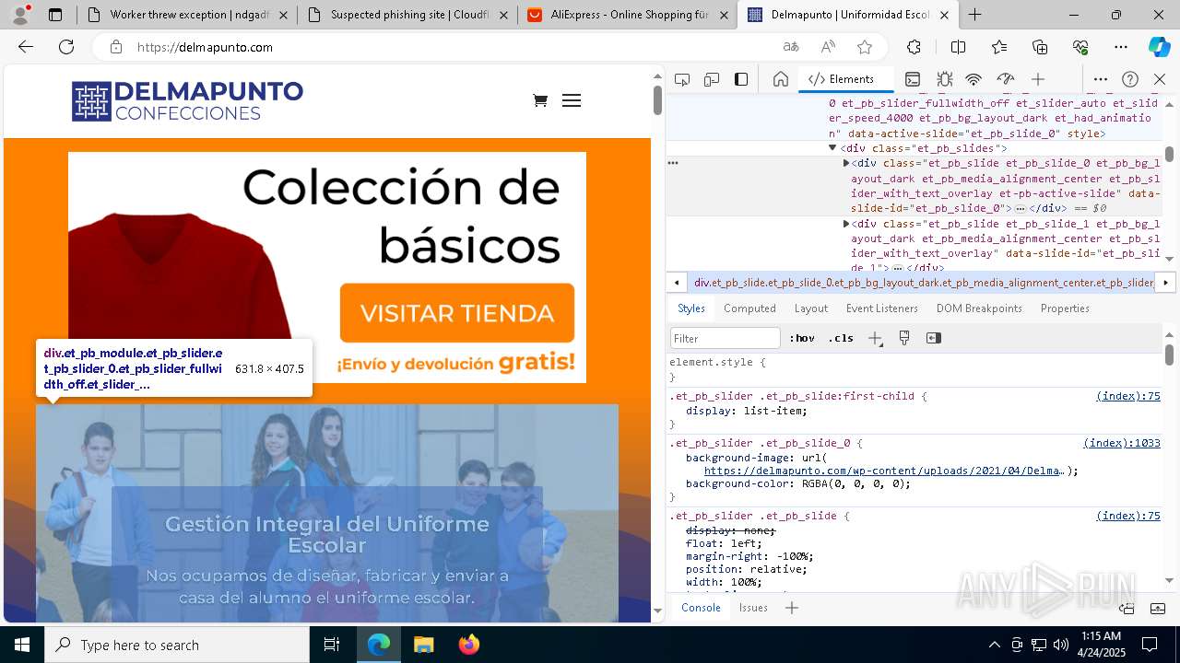Select the div.et_pb_slide breadcrumb entry
1180x663 pixels.
pos(923,283)
